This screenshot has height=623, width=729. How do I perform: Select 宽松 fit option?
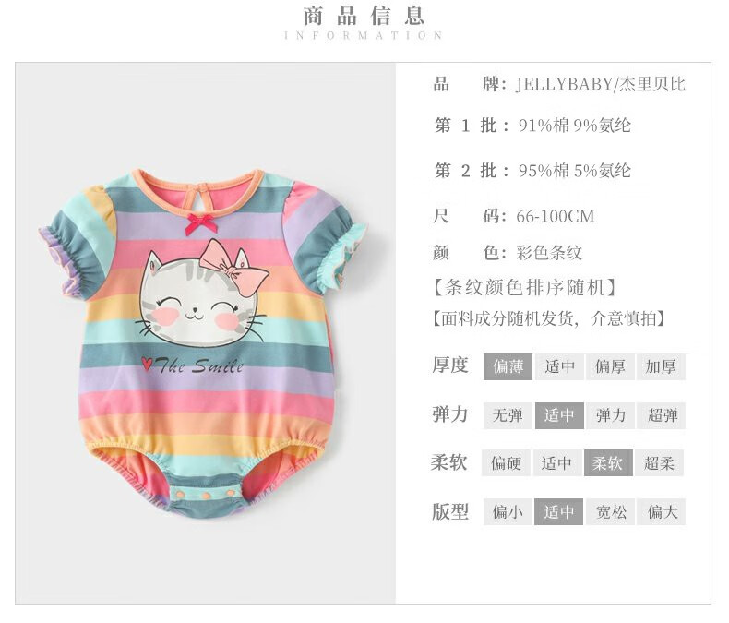(x=610, y=512)
